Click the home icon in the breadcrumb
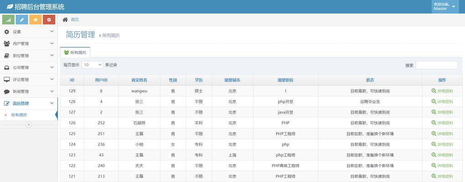 point(65,20)
